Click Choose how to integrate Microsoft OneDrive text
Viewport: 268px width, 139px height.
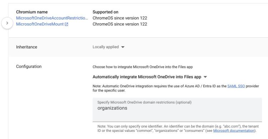(x=143, y=67)
